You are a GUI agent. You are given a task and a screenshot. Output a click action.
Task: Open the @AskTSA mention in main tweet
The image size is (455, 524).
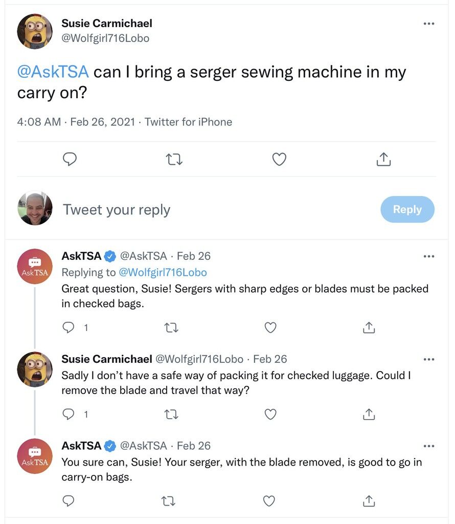pyautogui.click(x=53, y=72)
